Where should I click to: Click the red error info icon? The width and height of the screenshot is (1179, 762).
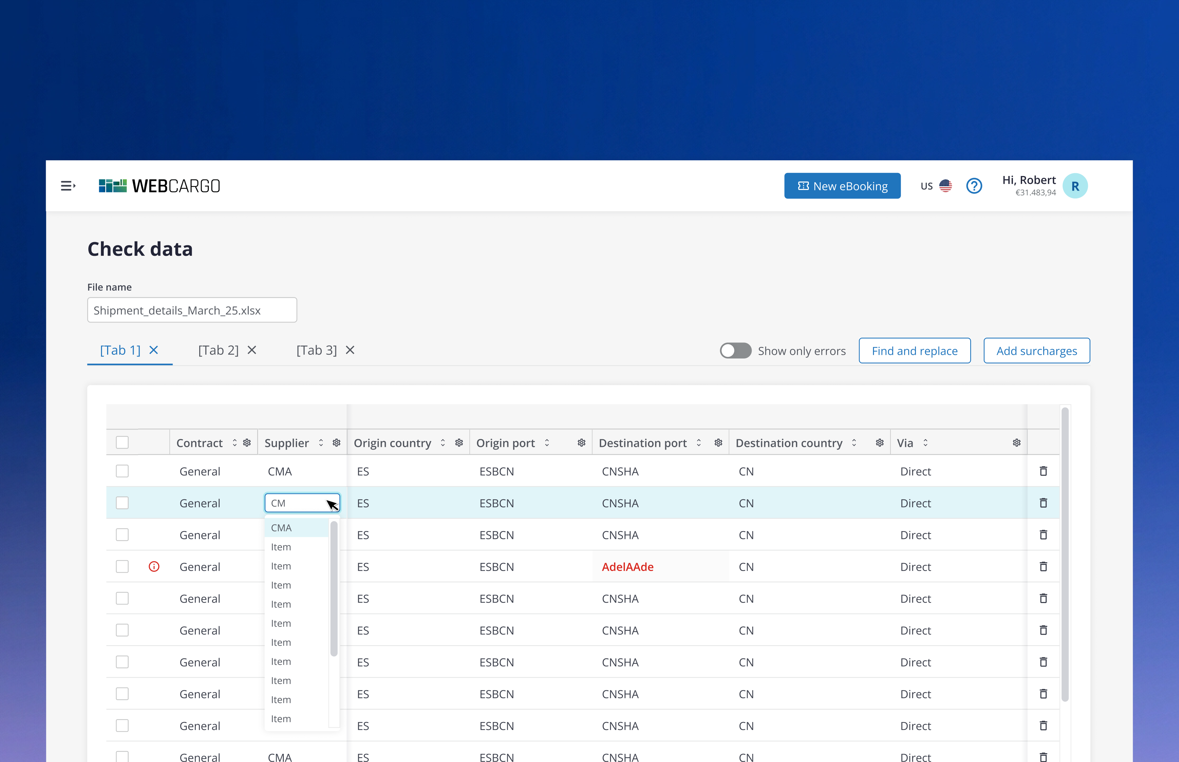point(154,567)
